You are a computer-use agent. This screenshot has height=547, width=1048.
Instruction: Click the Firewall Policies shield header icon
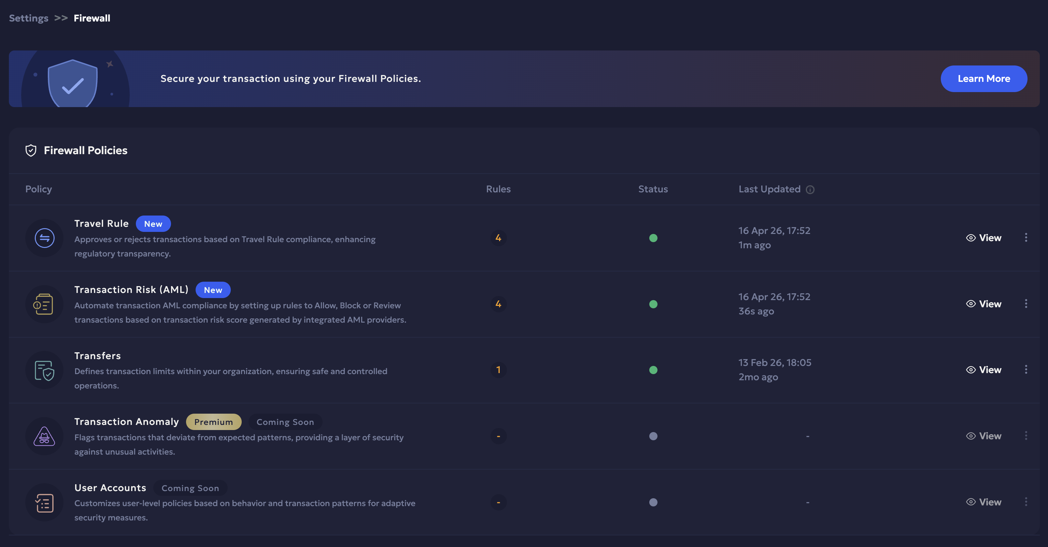(x=31, y=150)
